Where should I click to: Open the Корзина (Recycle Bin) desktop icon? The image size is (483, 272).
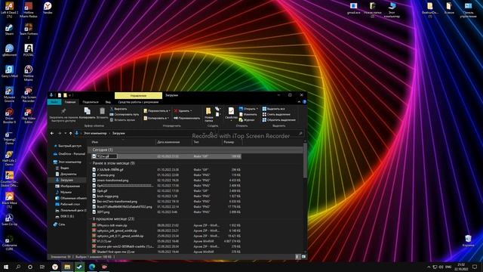tap(468, 241)
